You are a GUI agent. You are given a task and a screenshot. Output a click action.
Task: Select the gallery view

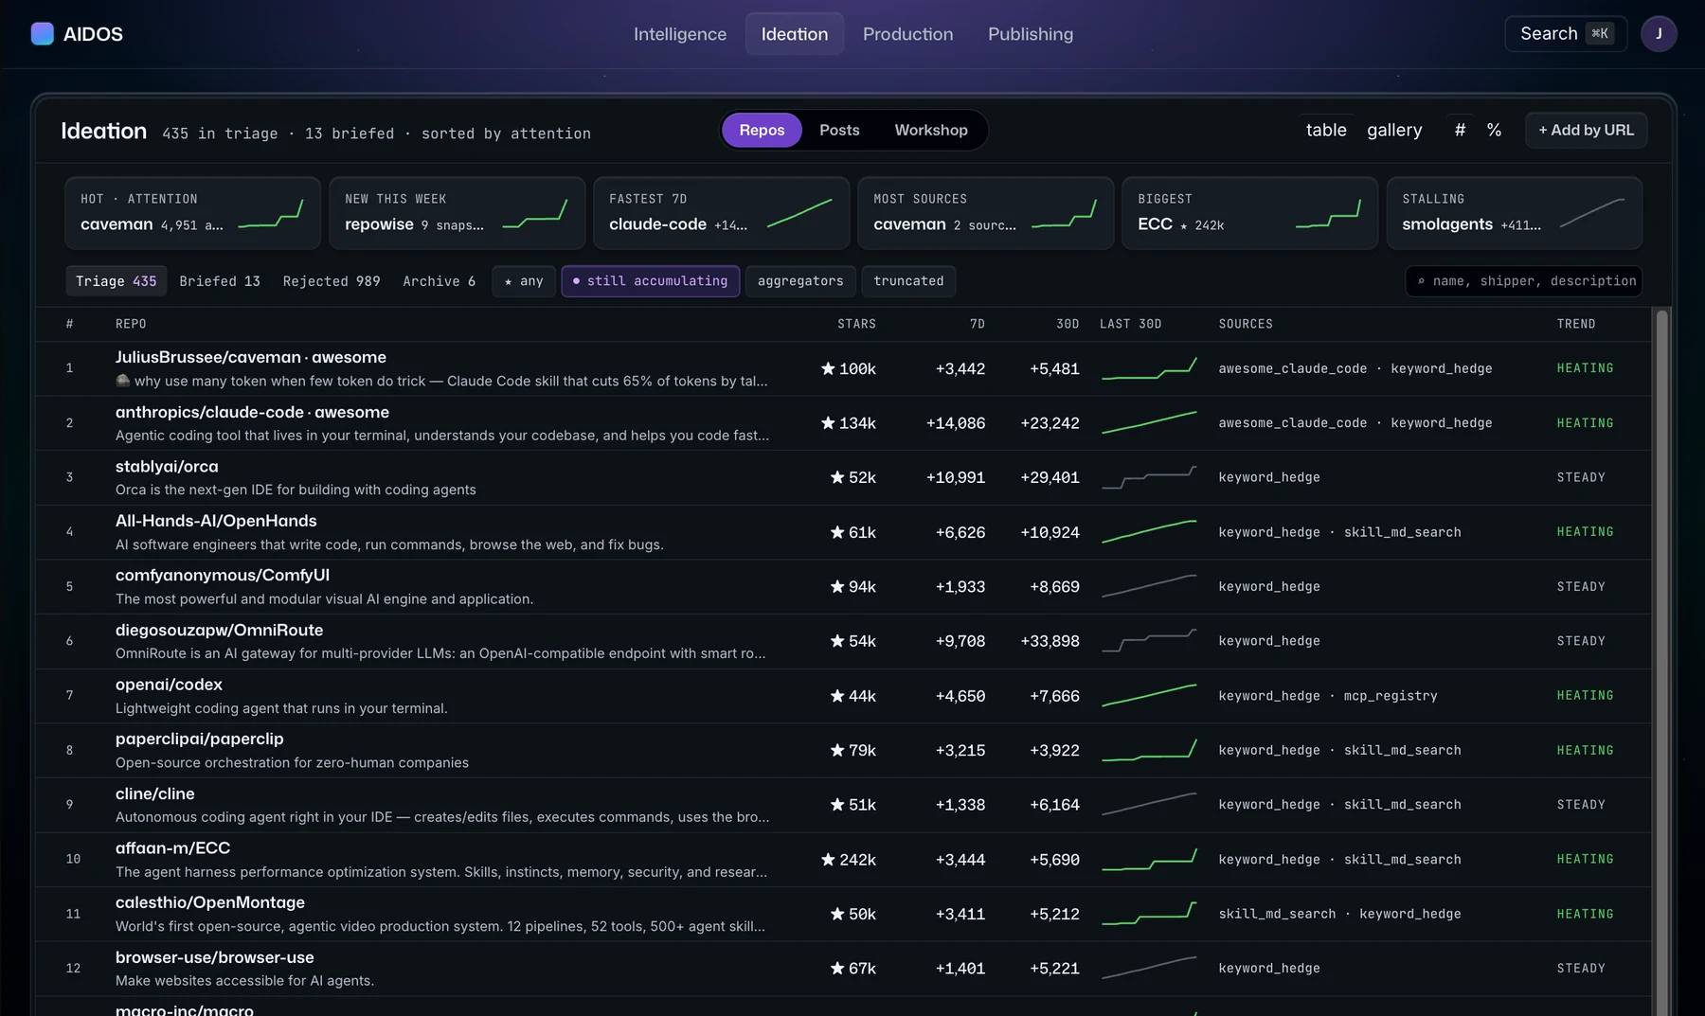click(1394, 130)
